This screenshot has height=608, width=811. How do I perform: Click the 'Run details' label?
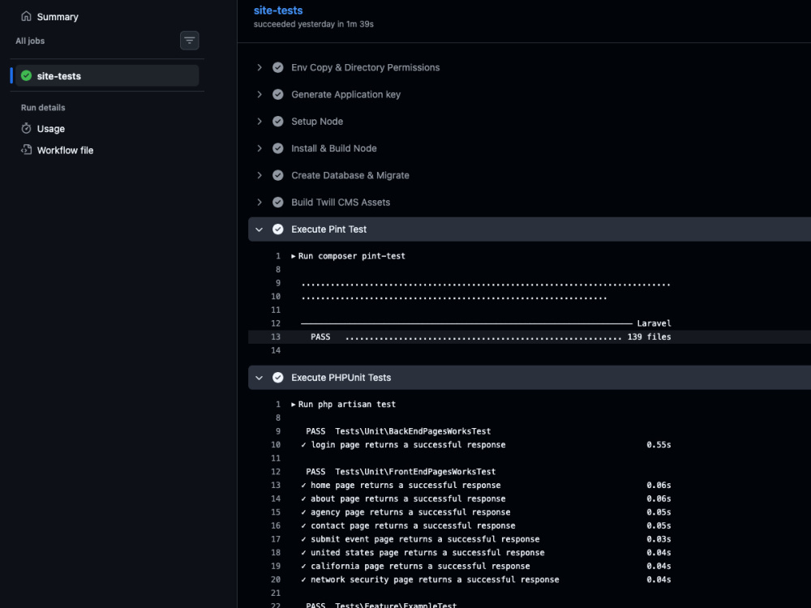pyautogui.click(x=43, y=108)
